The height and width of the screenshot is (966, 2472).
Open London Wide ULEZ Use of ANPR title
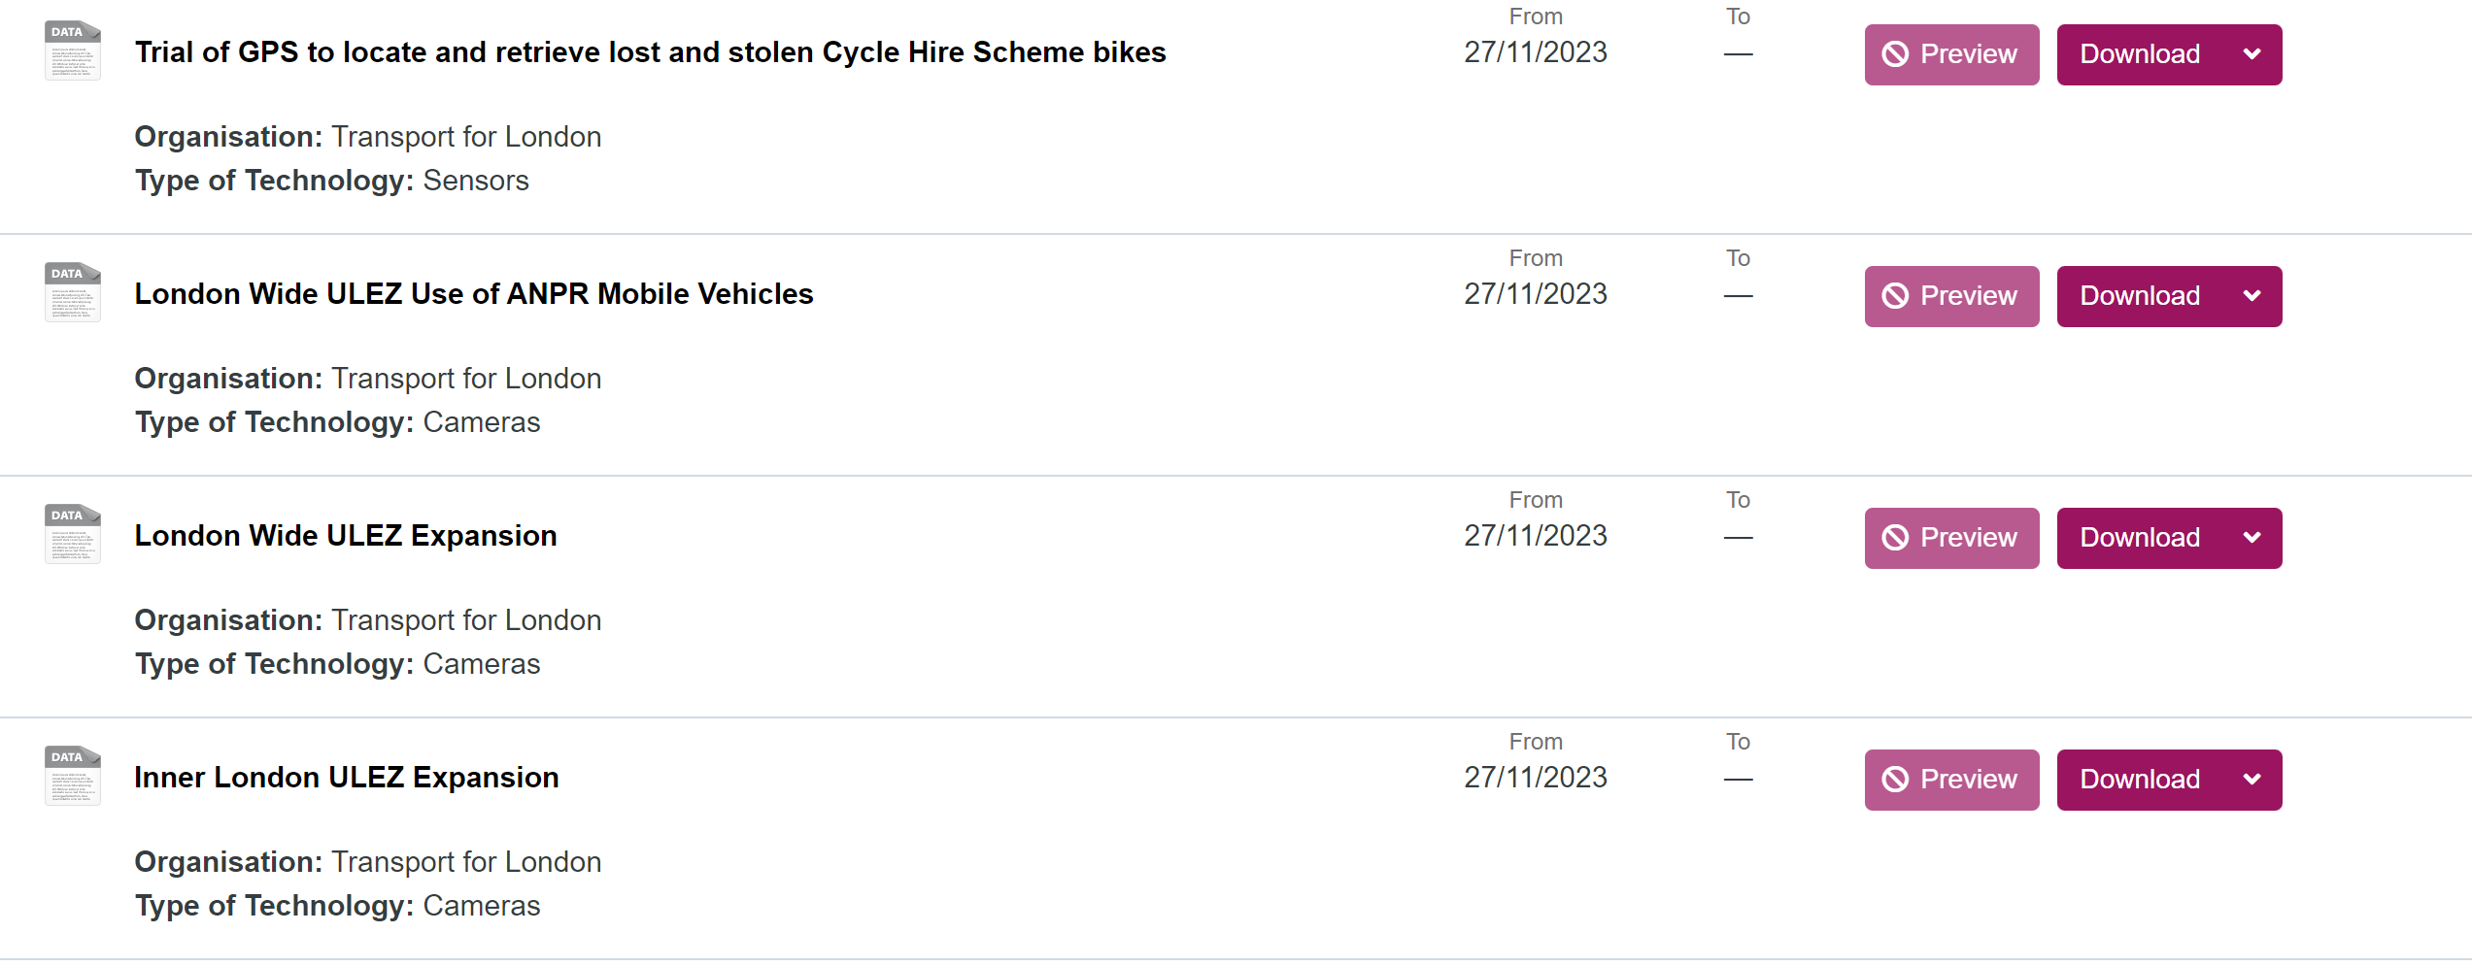coord(474,294)
